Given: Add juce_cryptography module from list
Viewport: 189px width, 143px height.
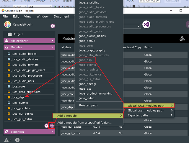Looking at the screenshot, I should (x=92, y=50).
